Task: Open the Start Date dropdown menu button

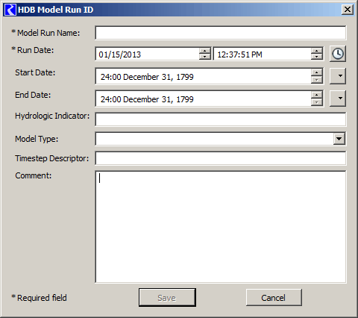Action: (338, 76)
